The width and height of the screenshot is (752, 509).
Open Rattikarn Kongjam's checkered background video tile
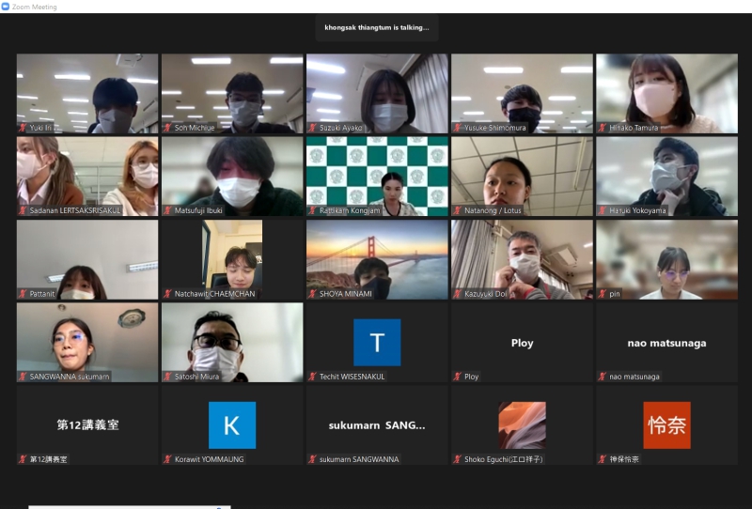coord(377,175)
